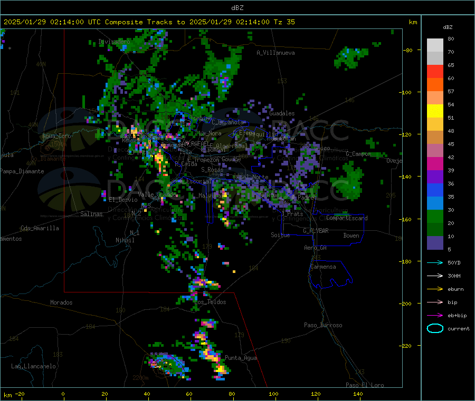The height and width of the screenshot is (401, 475).
Task: Click the 'Guadales' map label
Action: point(282,113)
